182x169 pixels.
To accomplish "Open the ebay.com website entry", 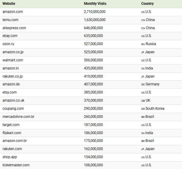I will 10,36.
